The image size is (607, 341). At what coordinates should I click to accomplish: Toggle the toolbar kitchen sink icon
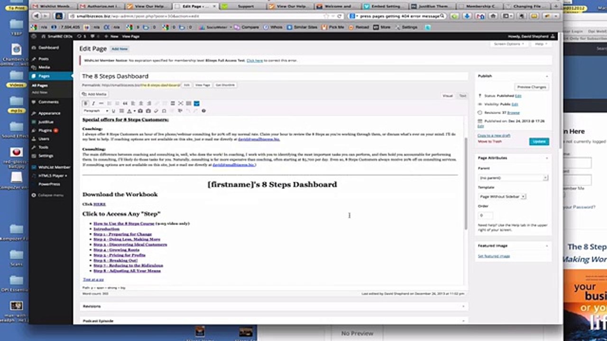coord(188,103)
